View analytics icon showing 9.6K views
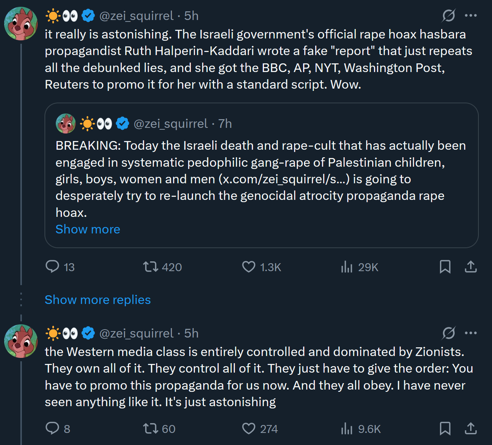Viewport: 492px width, 445px height. click(346, 428)
